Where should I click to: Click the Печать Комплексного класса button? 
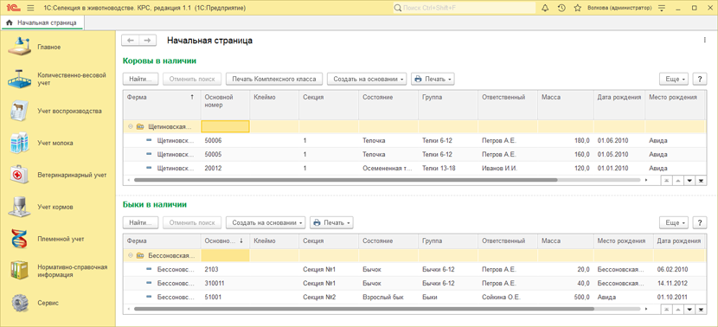pyautogui.click(x=274, y=79)
